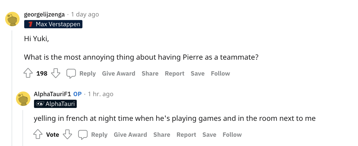The width and height of the screenshot is (358, 146).
Task: Report georgelijzenga's comment
Action: coord(175,74)
